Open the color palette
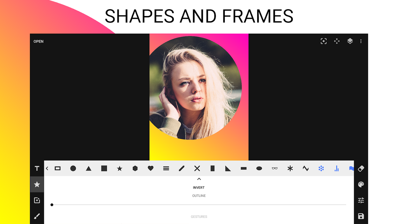This screenshot has height=224, width=398. click(361, 184)
